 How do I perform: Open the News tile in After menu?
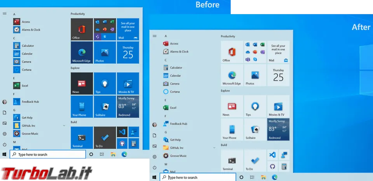coord(232,106)
